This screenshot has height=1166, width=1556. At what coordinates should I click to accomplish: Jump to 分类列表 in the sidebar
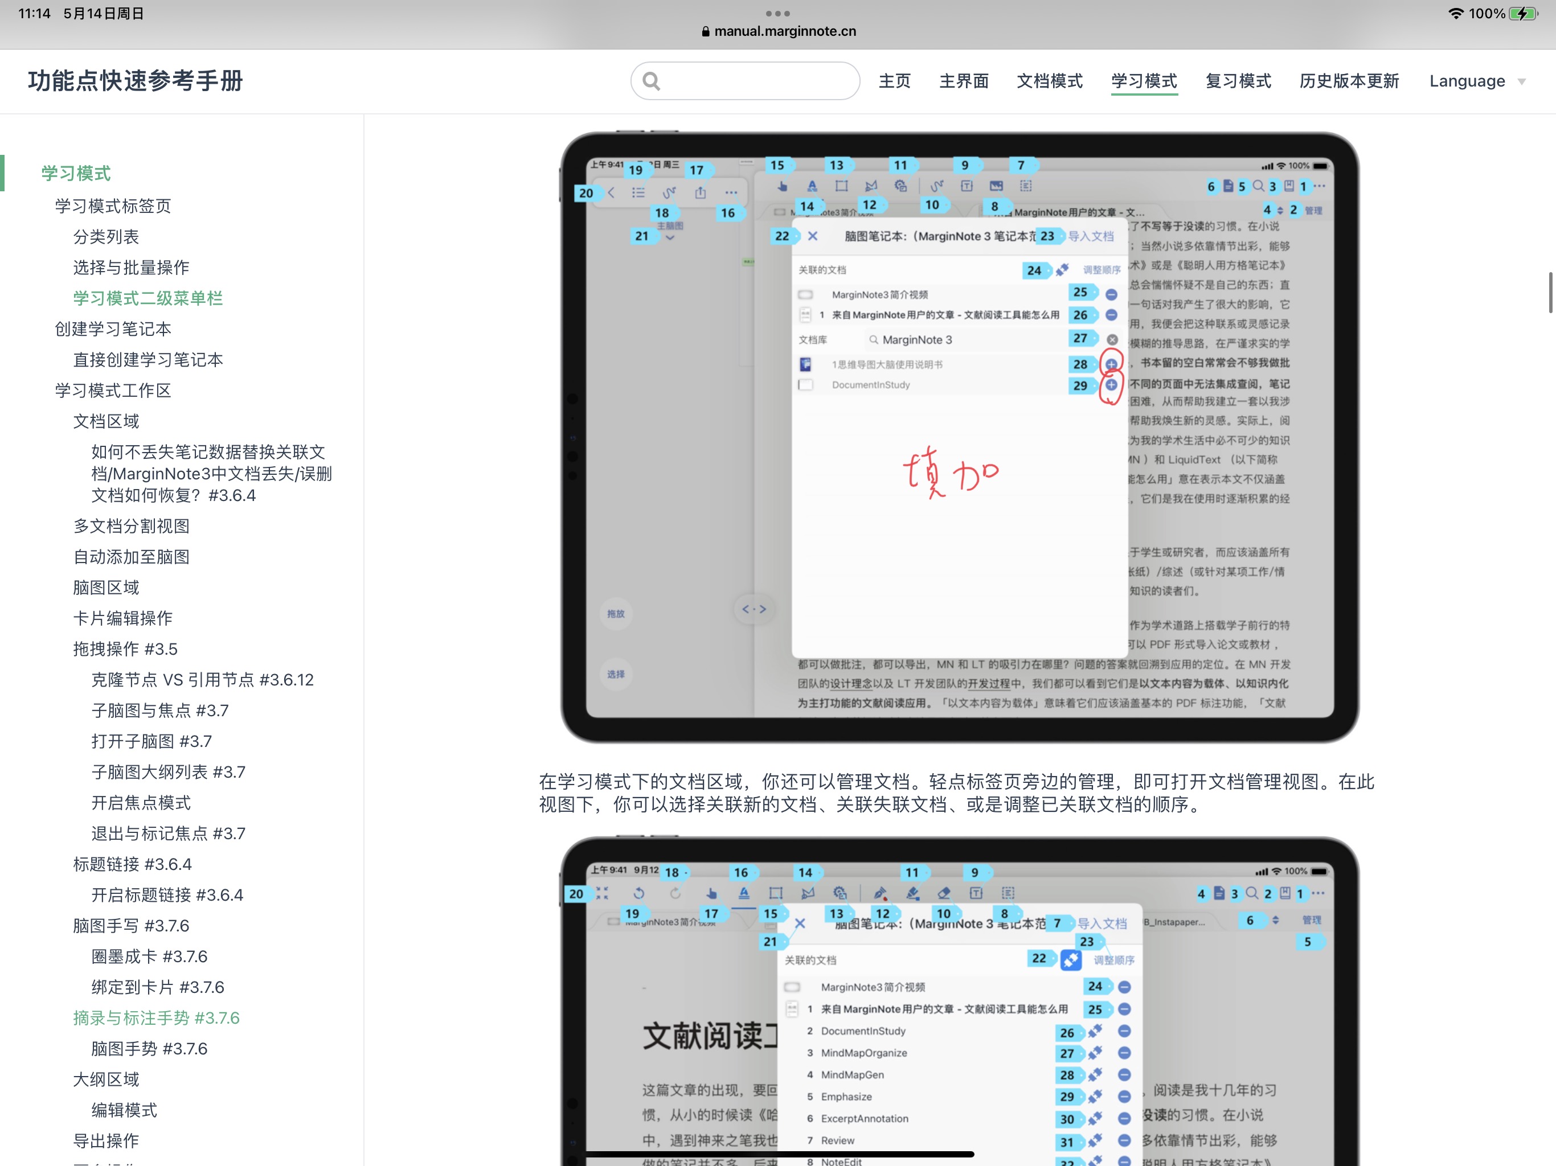point(106,237)
